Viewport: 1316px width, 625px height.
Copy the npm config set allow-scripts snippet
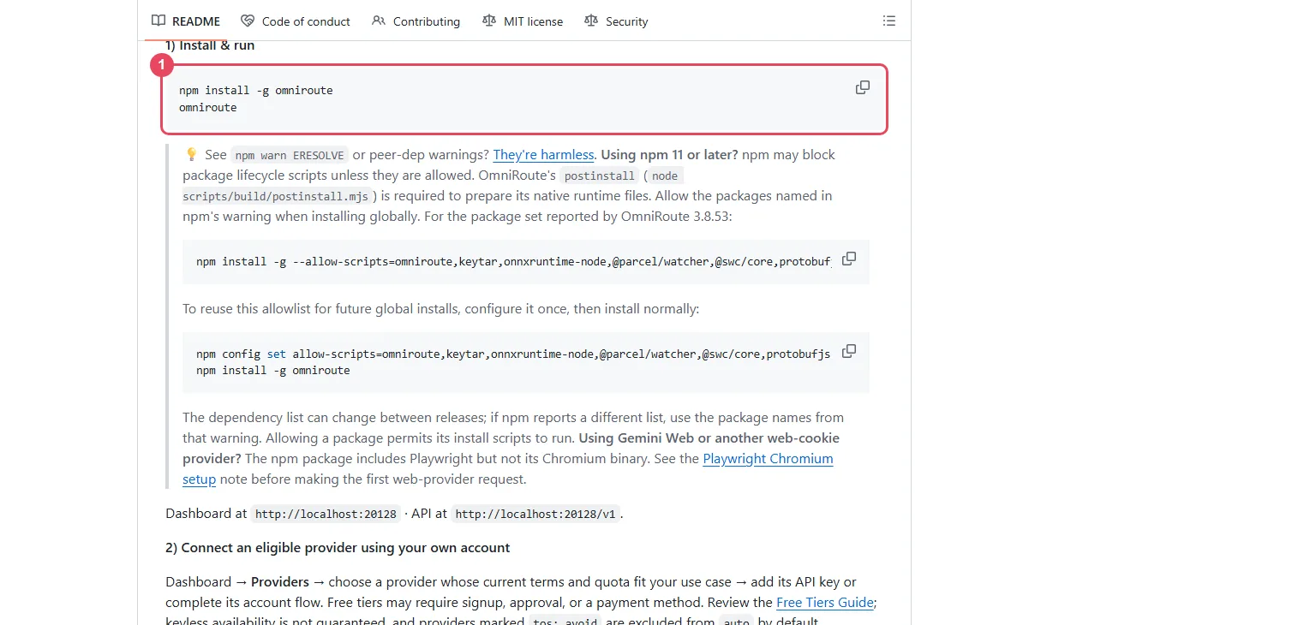pos(849,351)
